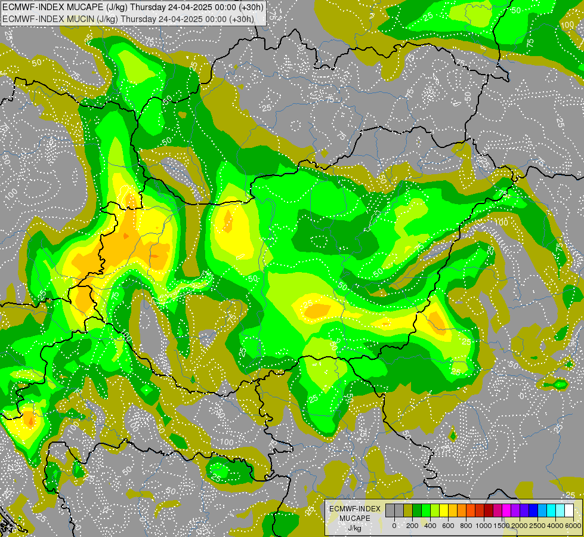This screenshot has height=537, width=584.
Task: Click the ECMWF-INDEX label in legend
Action: click(355, 509)
